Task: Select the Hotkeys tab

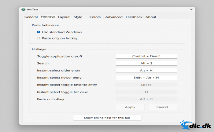Action: click(48, 16)
